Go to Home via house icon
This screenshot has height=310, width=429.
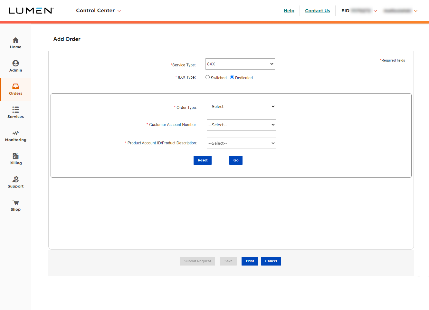tap(15, 40)
